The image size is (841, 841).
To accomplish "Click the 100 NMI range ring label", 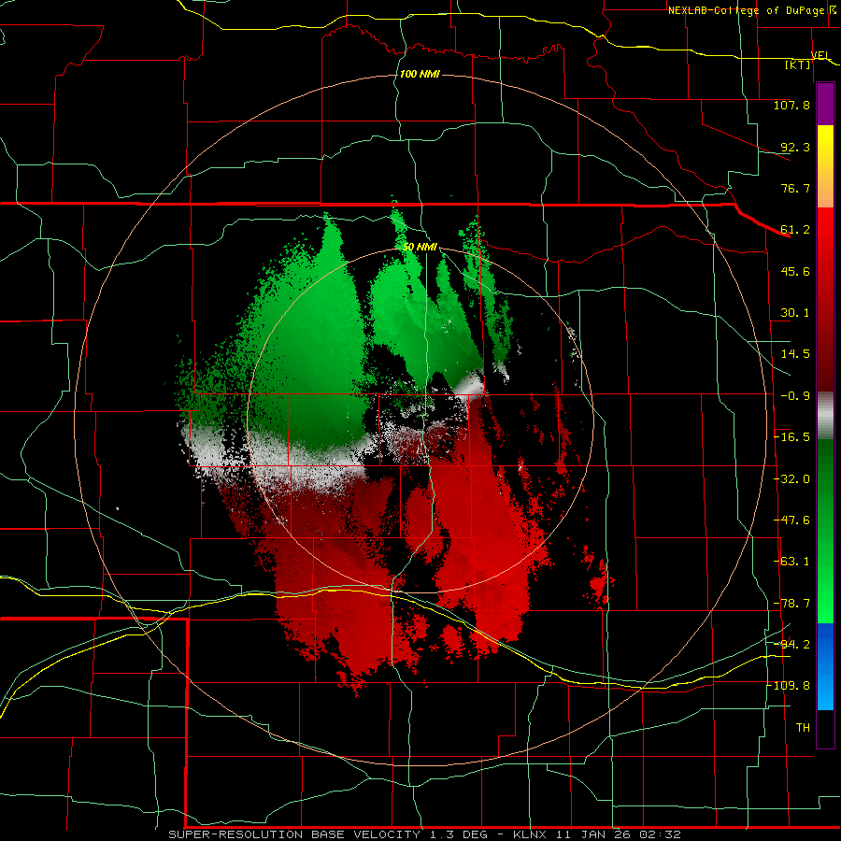I will (420, 74).
